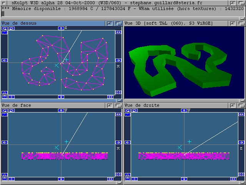Click split-grid icon at bottom-right of Vue de dessus
This screenshot has width=246, height=185.
pyautogui.click(x=110, y=97)
